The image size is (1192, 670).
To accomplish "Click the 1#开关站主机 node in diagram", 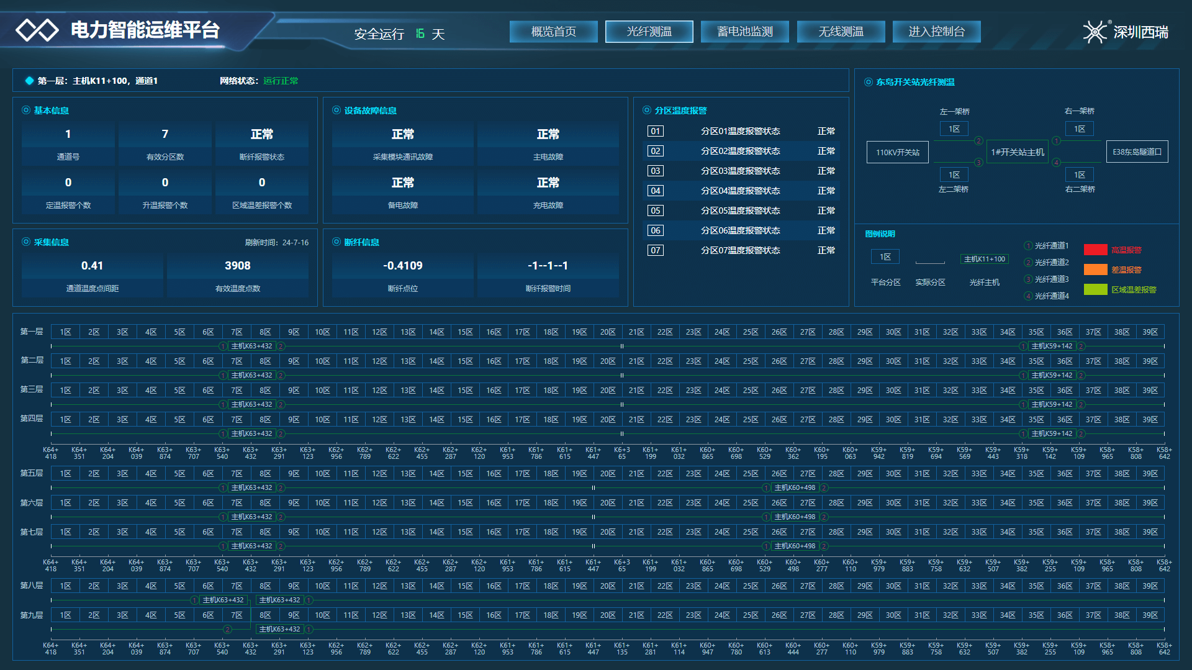I will tap(1017, 152).
